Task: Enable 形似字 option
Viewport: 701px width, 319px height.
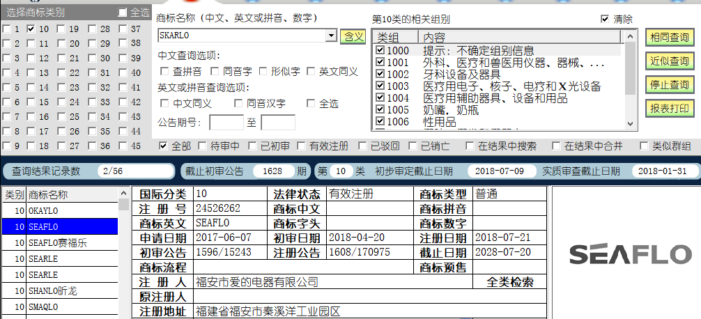Action: (263, 71)
